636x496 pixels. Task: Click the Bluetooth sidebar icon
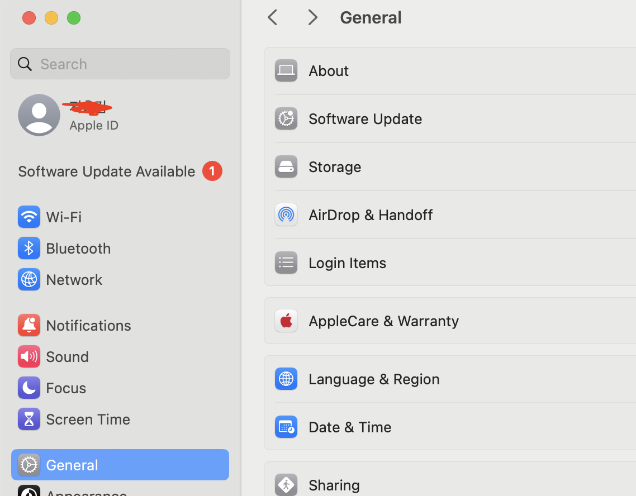(29, 248)
